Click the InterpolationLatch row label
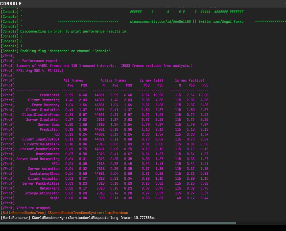 (42, 193)
